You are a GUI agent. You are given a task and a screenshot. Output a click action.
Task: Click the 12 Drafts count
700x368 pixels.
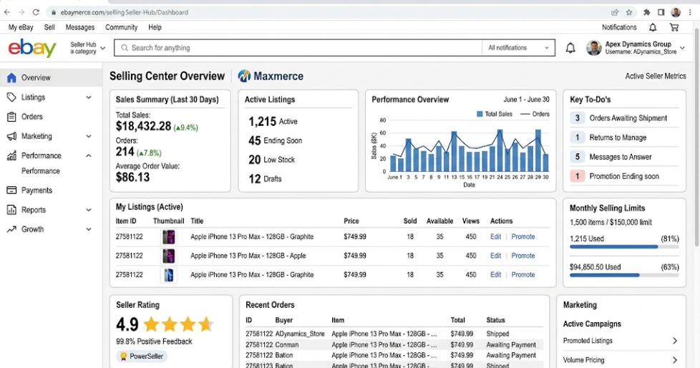coord(255,179)
